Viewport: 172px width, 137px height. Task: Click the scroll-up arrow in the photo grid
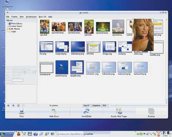pyautogui.click(x=166, y=20)
